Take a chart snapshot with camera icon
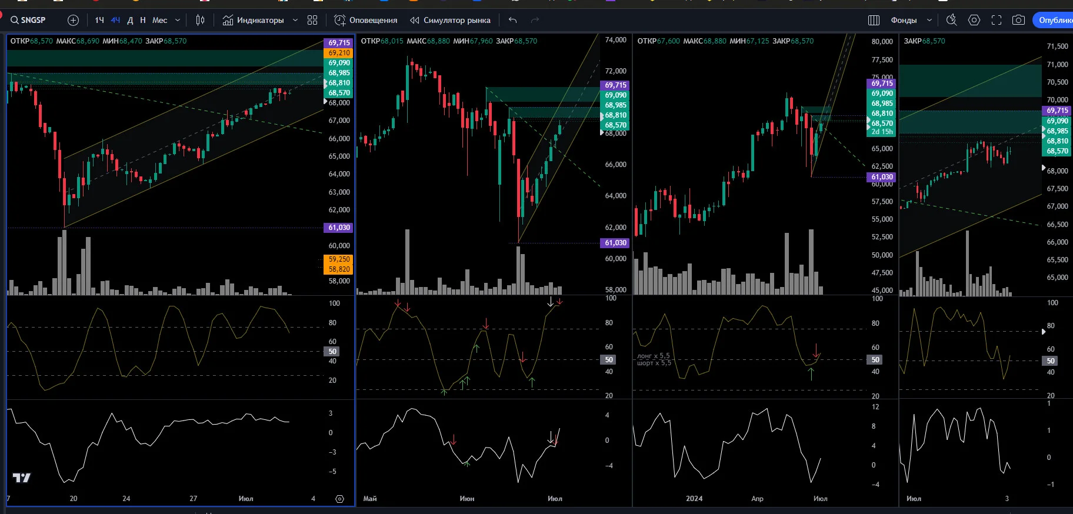 point(1018,20)
